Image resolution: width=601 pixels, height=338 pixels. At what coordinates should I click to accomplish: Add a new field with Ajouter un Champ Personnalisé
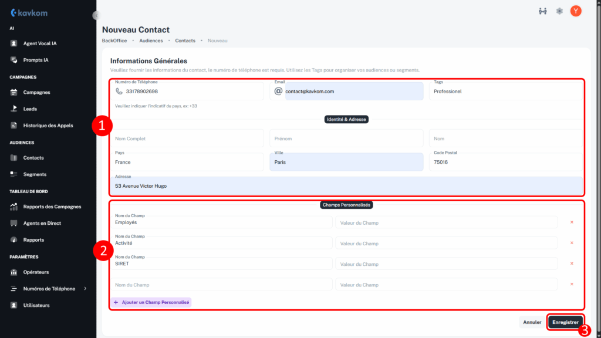pyautogui.click(x=151, y=302)
